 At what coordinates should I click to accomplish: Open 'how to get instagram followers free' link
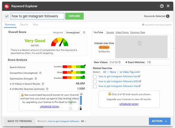point(118,86)
